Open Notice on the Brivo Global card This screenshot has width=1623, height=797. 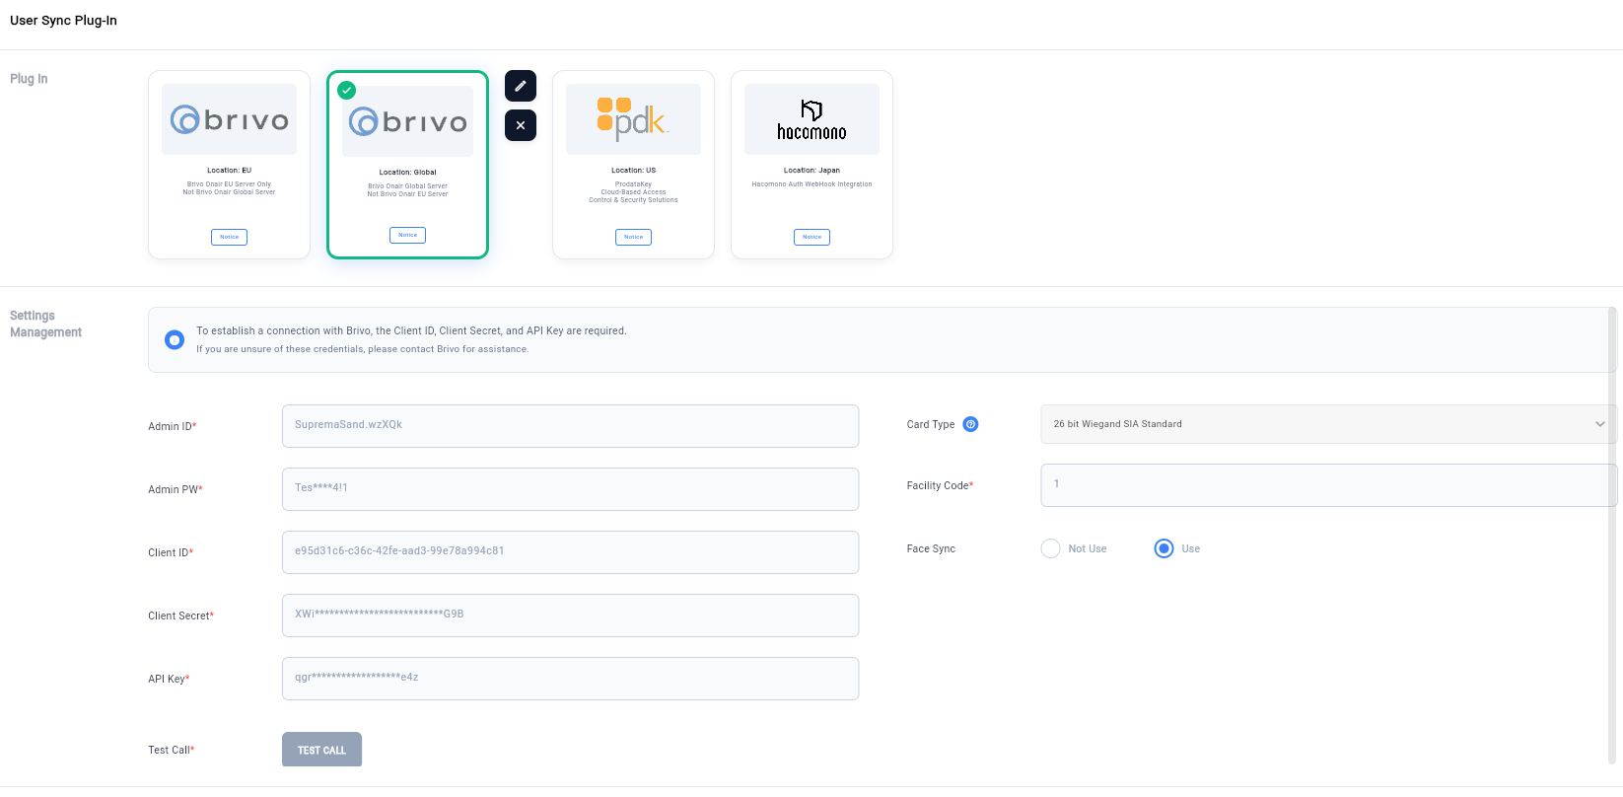coord(407,235)
